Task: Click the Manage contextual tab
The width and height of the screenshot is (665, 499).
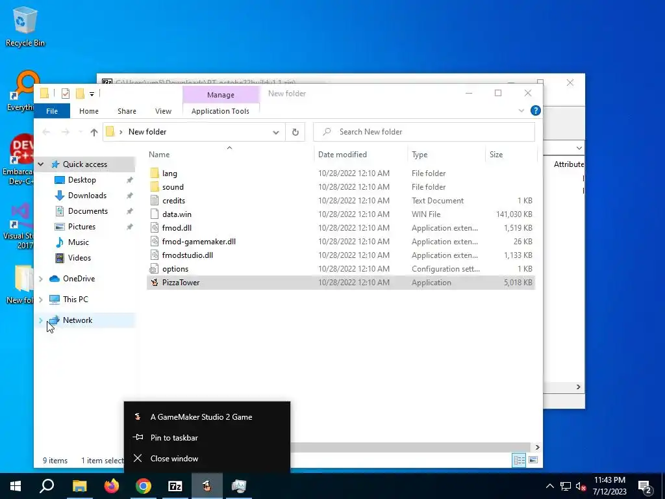Action: coord(221,95)
